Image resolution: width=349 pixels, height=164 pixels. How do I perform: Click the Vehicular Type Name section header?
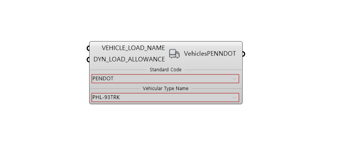pyautogui.click(x=166, y=88)
